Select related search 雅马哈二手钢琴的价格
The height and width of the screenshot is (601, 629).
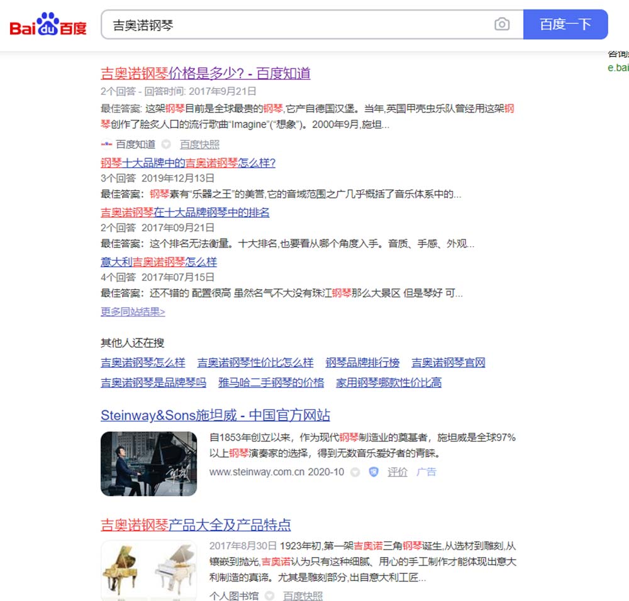pos(271,382)
